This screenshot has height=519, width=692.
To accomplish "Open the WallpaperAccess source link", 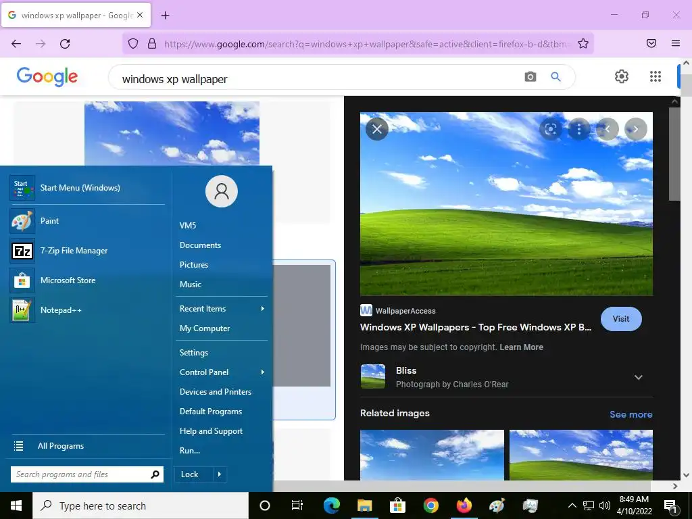I will [398, 311].
